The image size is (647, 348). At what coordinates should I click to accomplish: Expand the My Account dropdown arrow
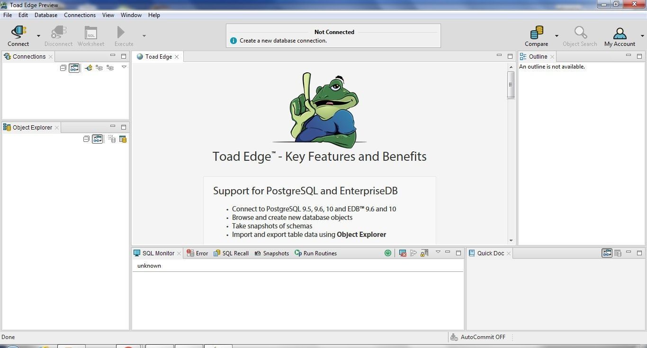pos(642,36)
